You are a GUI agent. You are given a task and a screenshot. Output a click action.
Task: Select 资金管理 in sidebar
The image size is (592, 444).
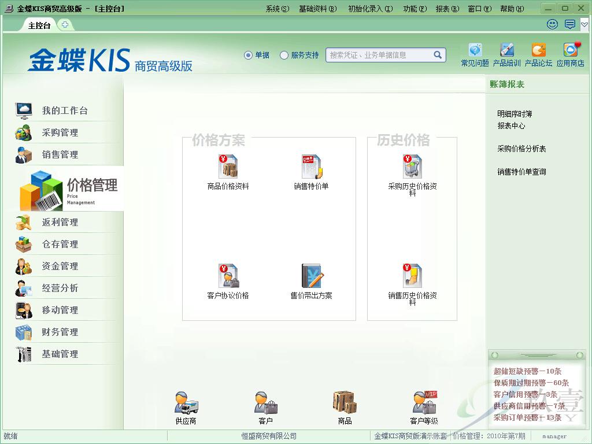(65, 266)
